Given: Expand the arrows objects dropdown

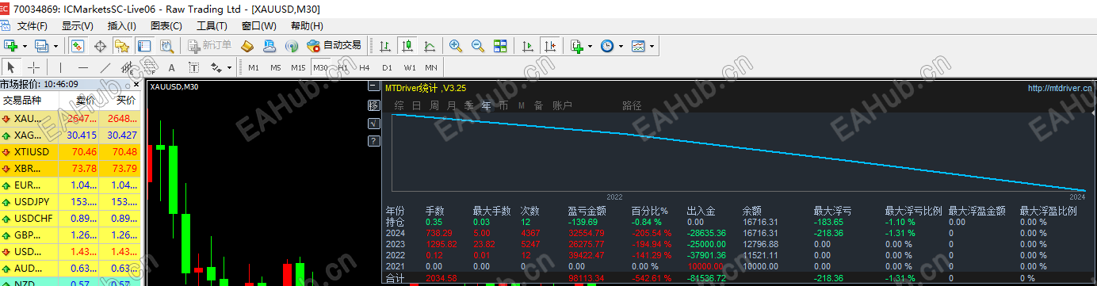Looking at the screenshot, I should coord(228,68).
